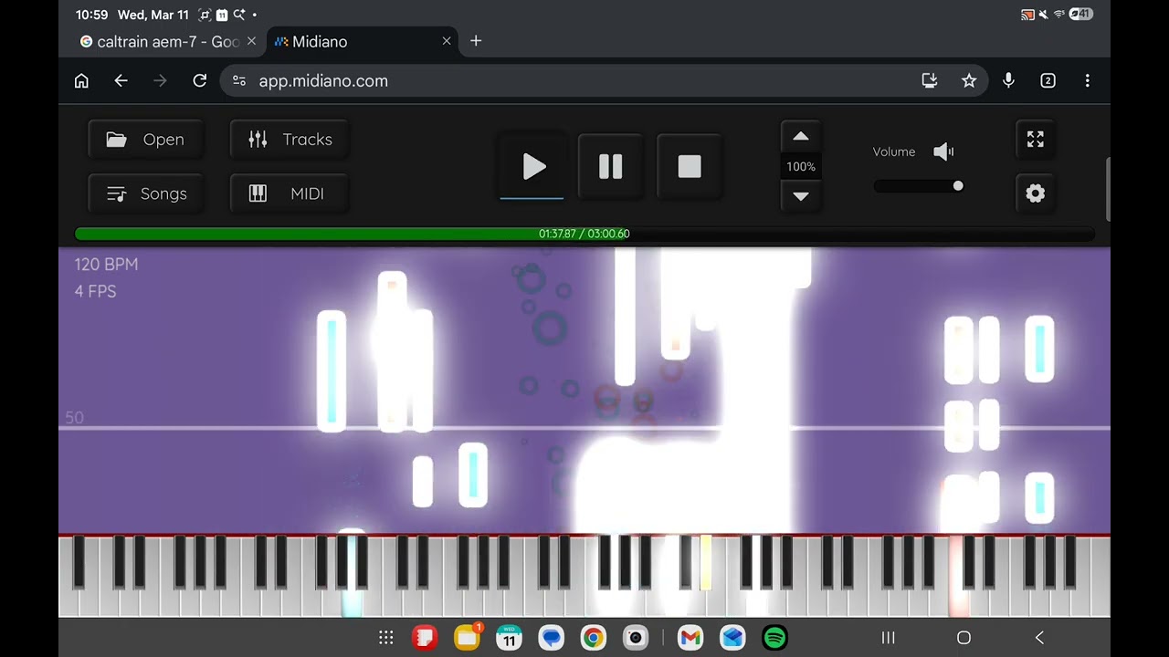Navigate back in the browser
Viewport: 1169px width, 657px height.
click(121, 81)
